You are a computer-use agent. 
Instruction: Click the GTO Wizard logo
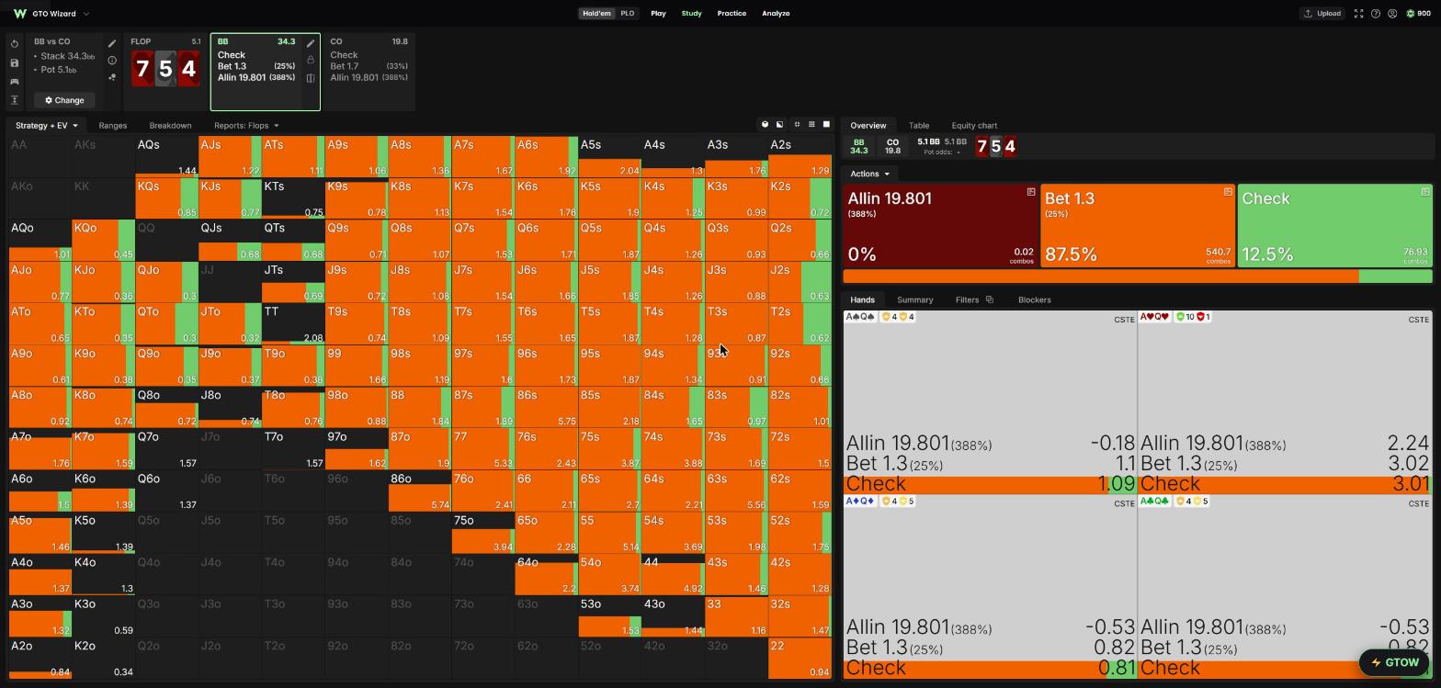click(19, 14)
